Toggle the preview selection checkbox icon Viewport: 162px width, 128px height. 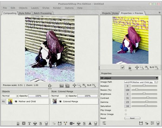(123, 67)
